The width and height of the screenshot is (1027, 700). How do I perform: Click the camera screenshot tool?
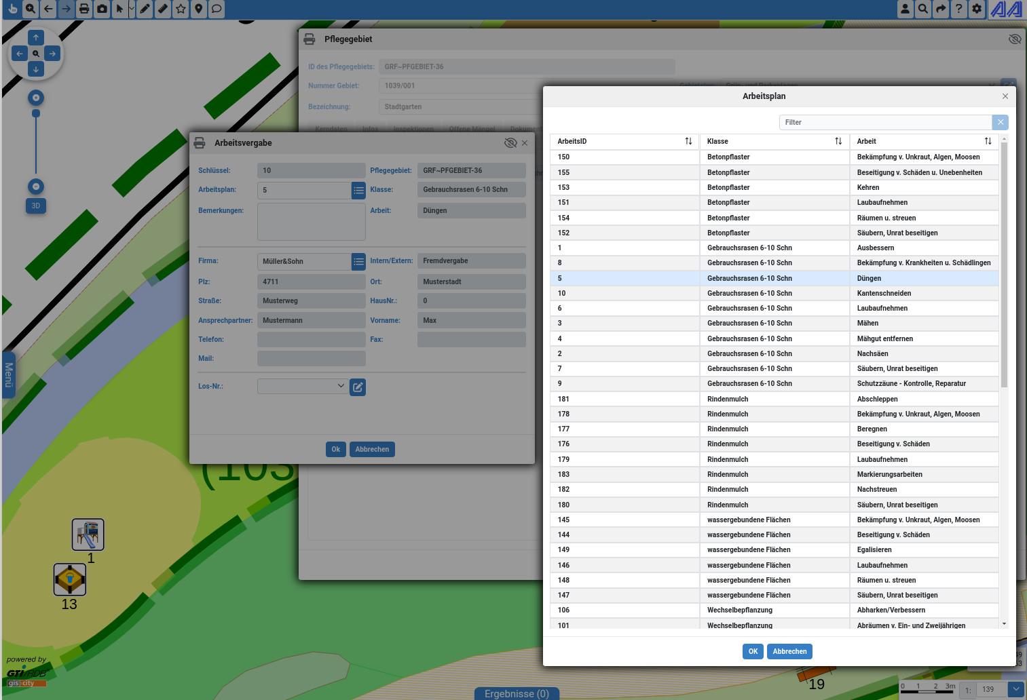[x=102, y=9]
